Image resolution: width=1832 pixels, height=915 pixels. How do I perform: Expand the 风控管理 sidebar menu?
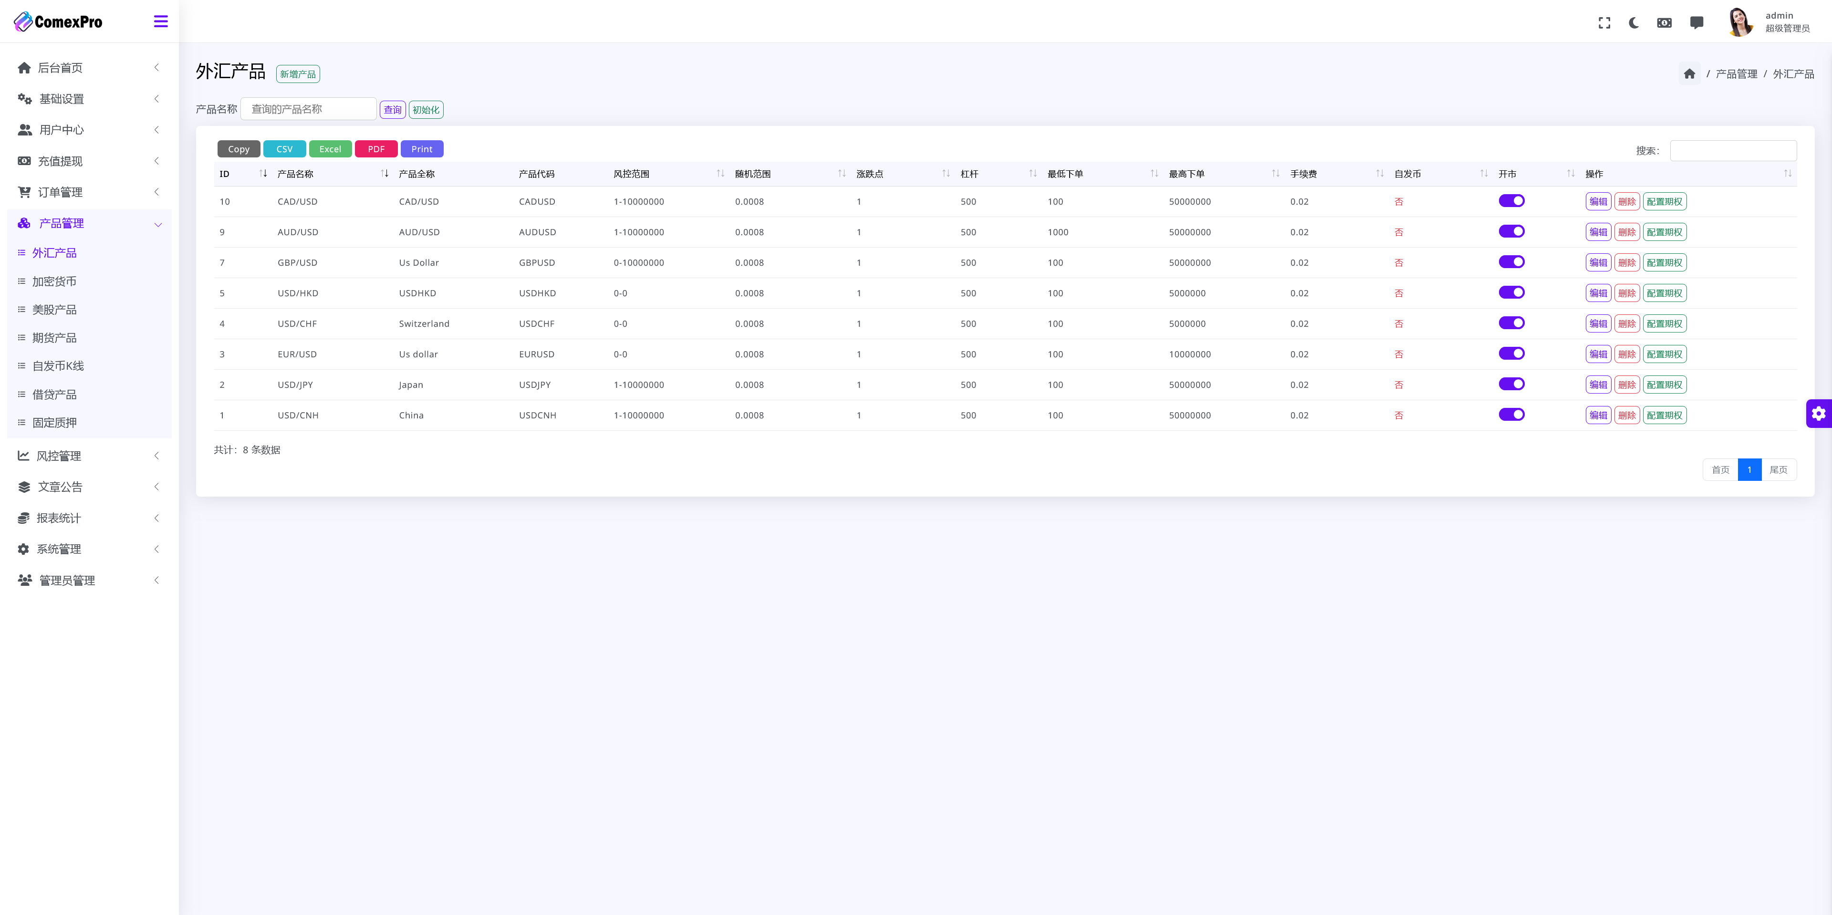click(58, 456)
